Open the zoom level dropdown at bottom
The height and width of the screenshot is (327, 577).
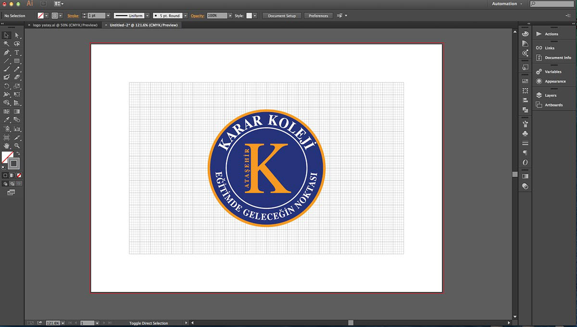tap(63, 323)
